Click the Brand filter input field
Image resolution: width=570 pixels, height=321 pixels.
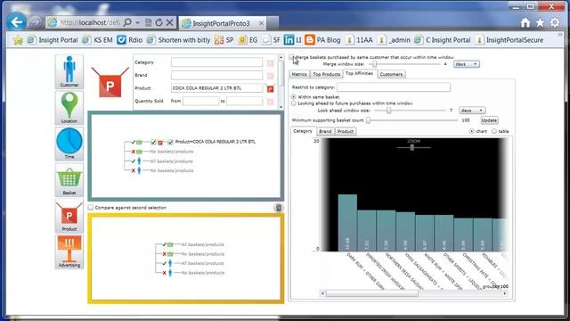click(216, 75)
